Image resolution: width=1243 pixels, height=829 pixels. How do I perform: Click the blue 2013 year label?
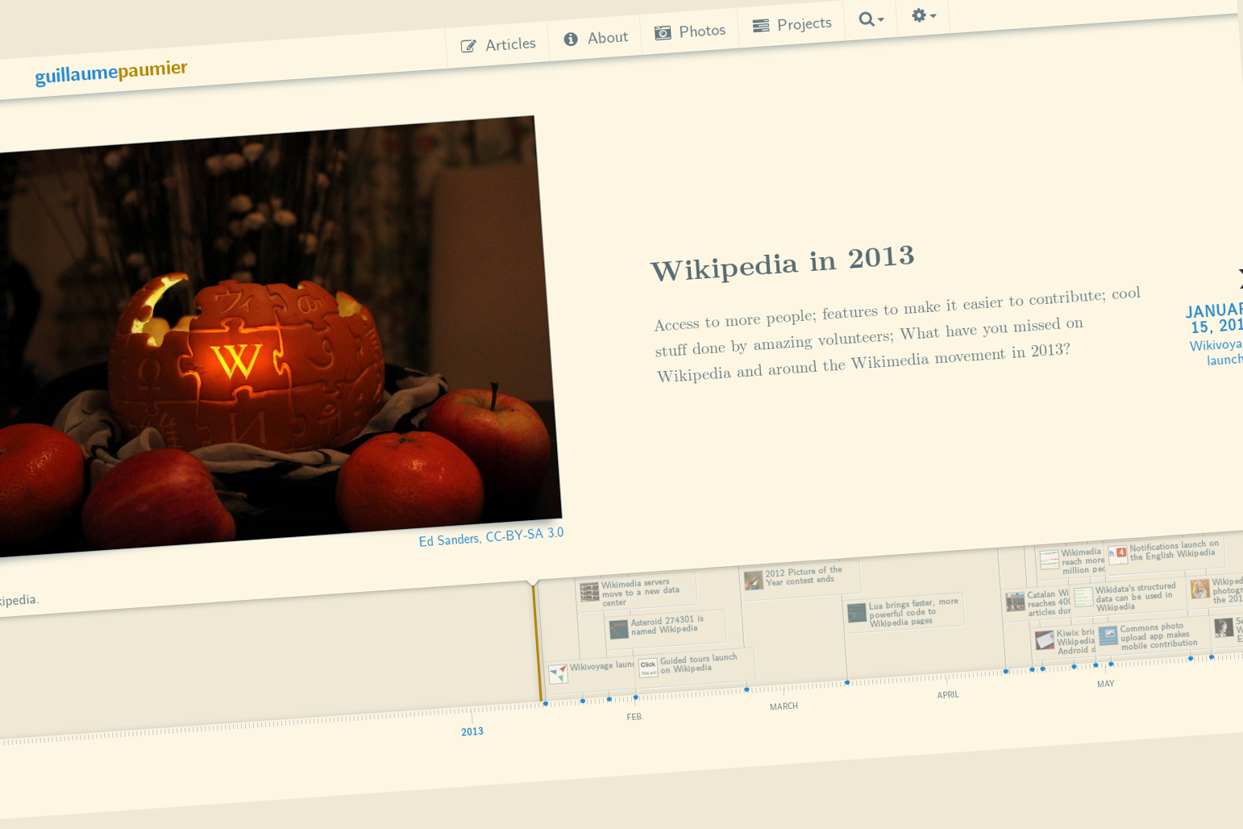(x=472, y=731)
